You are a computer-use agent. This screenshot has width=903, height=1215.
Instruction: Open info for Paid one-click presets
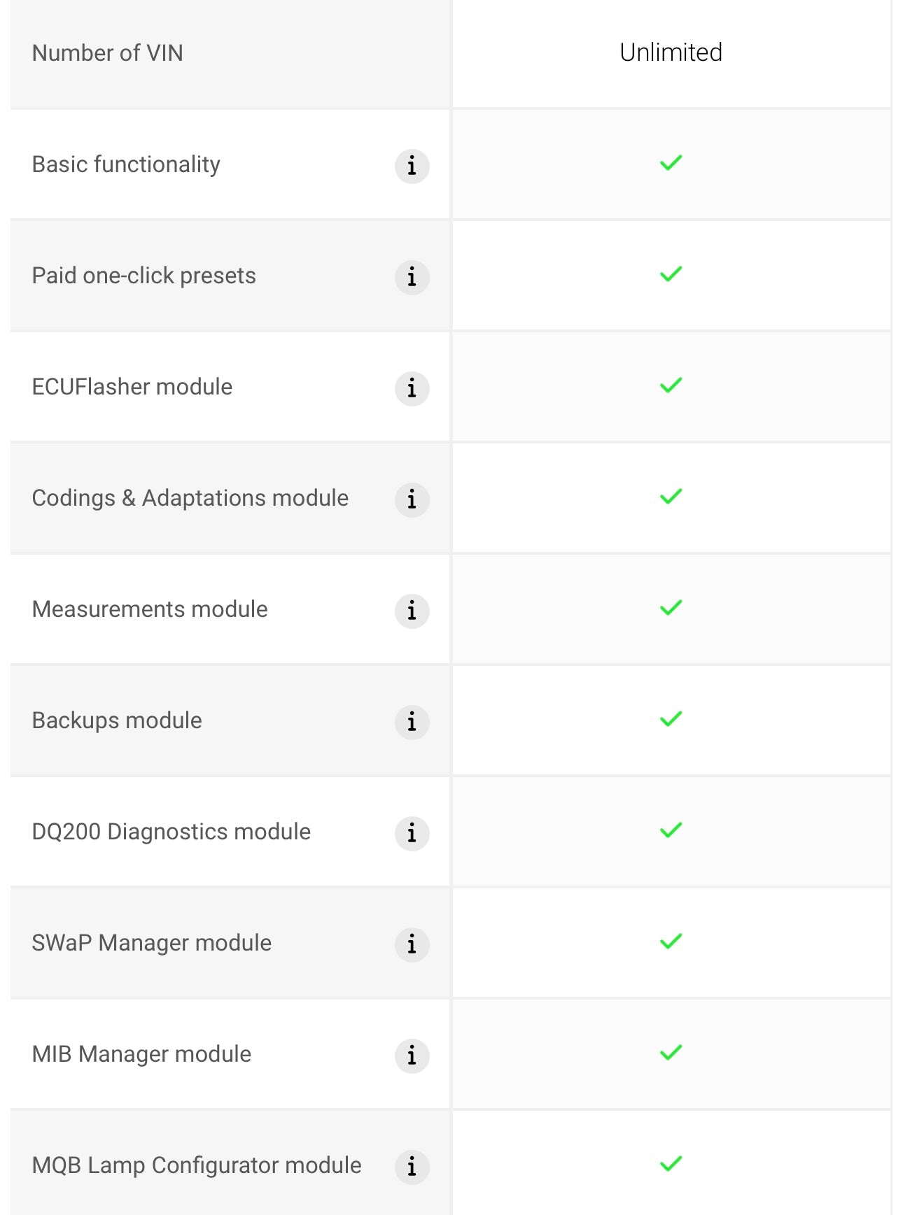(x=412, y=278)
